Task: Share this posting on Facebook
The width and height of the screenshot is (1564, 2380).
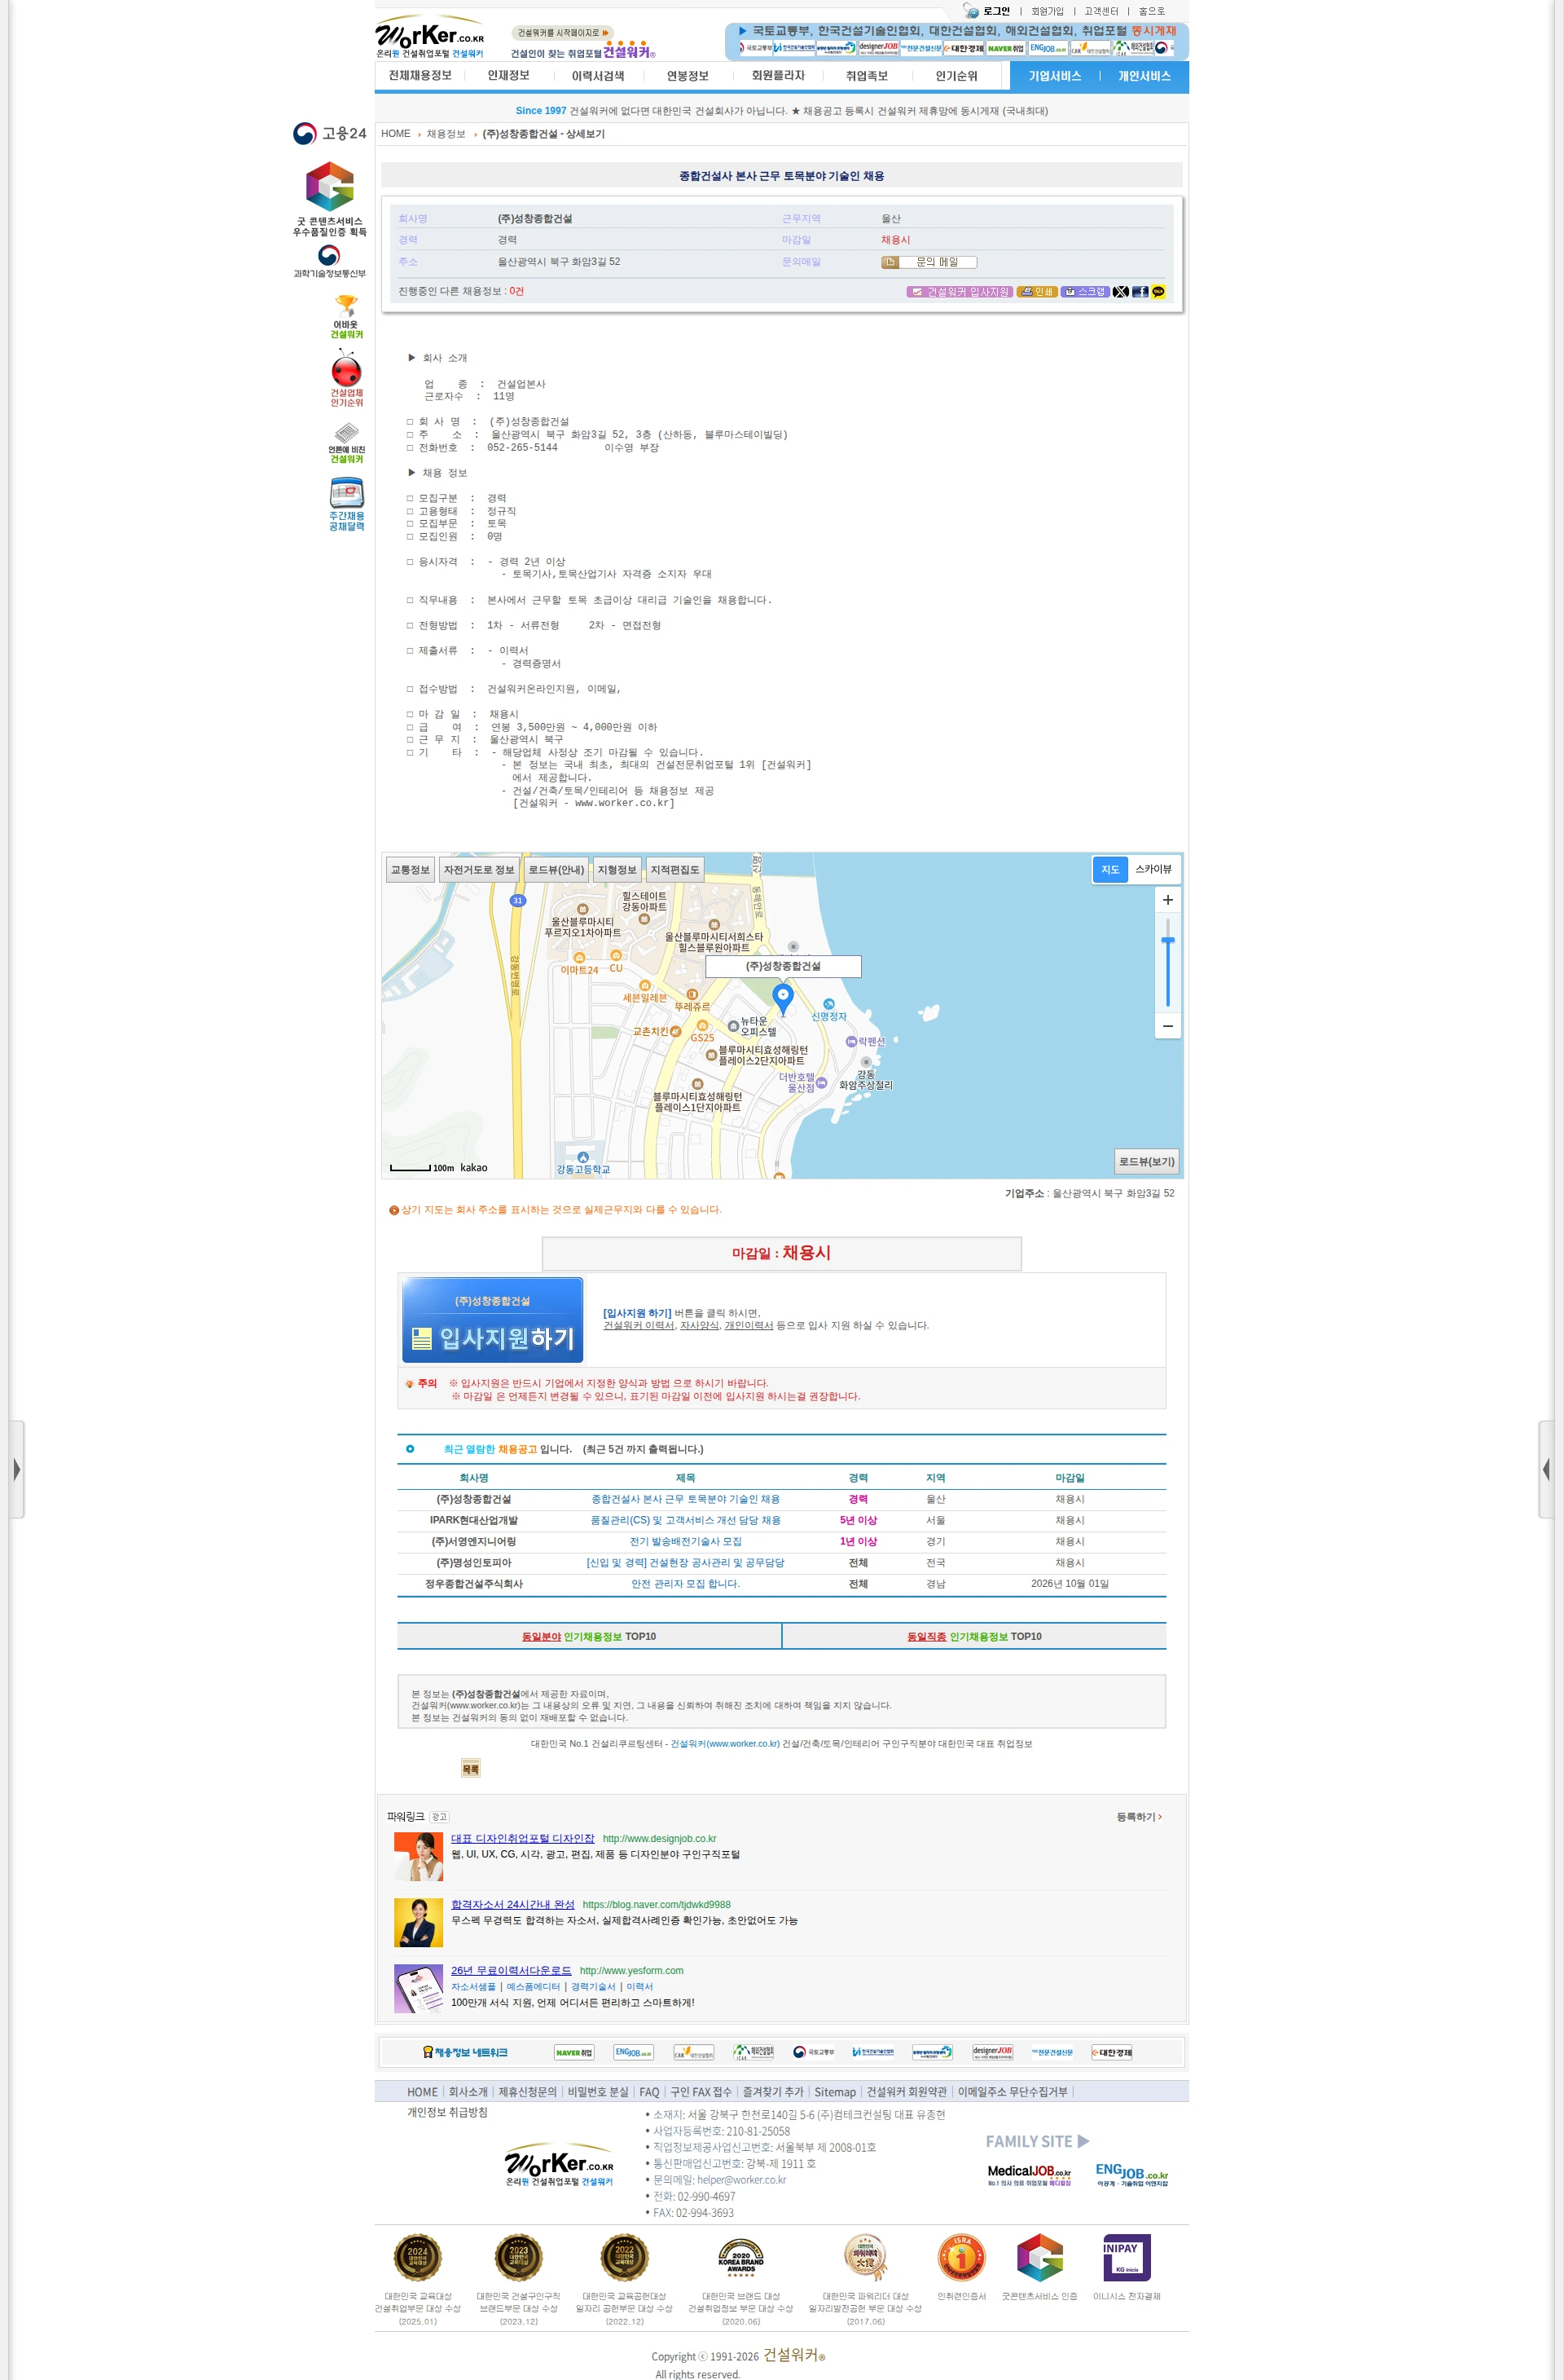Action: tap(1140, 292)
